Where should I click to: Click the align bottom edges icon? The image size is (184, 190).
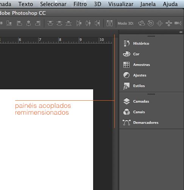pos(9,23)
